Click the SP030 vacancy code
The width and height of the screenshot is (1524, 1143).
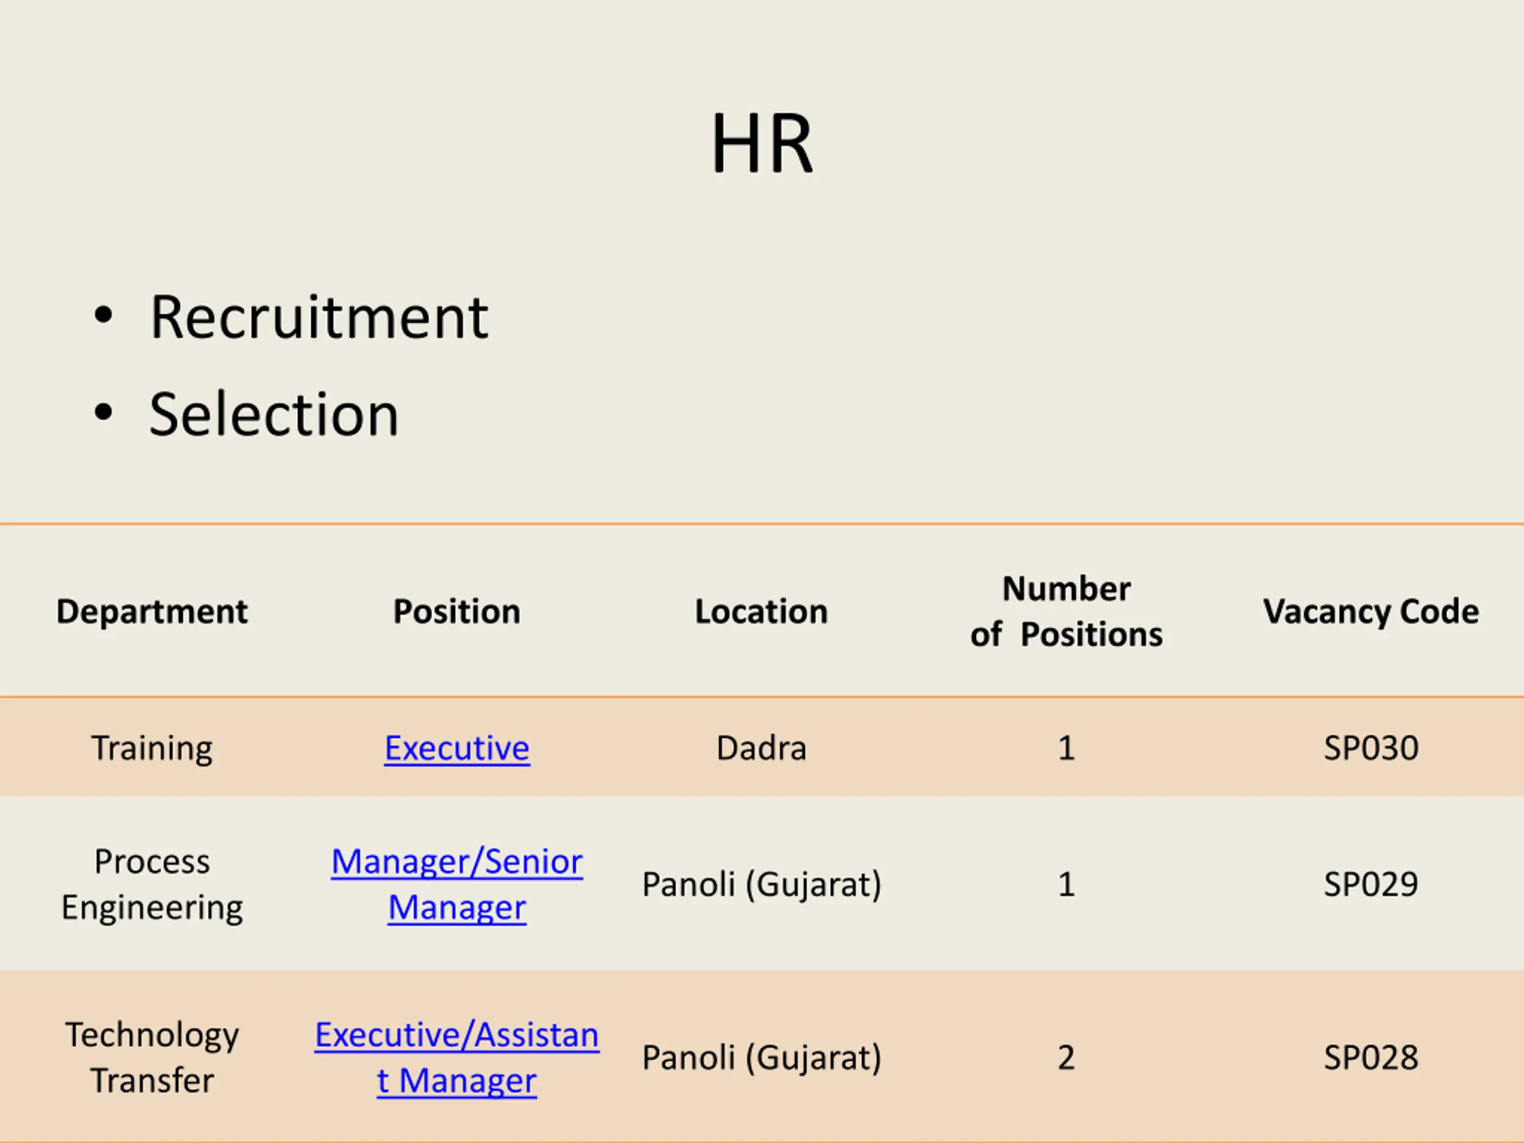coord(1371,748)
